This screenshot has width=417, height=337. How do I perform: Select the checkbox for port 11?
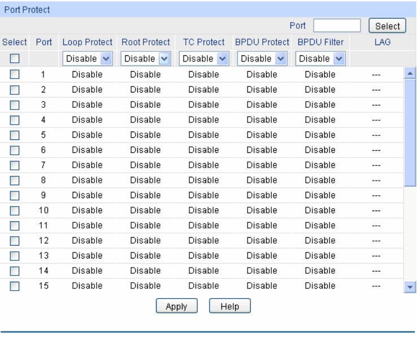(x=15, y=226)
